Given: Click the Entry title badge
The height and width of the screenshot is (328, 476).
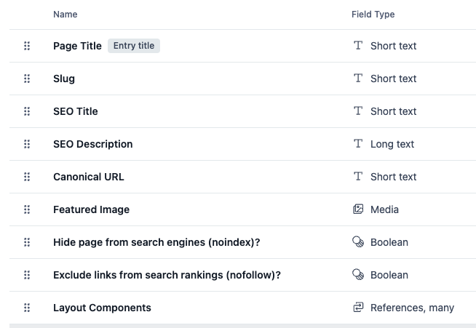Looking at the screenshot, I should pyautogui.click(x=134, y=46).
